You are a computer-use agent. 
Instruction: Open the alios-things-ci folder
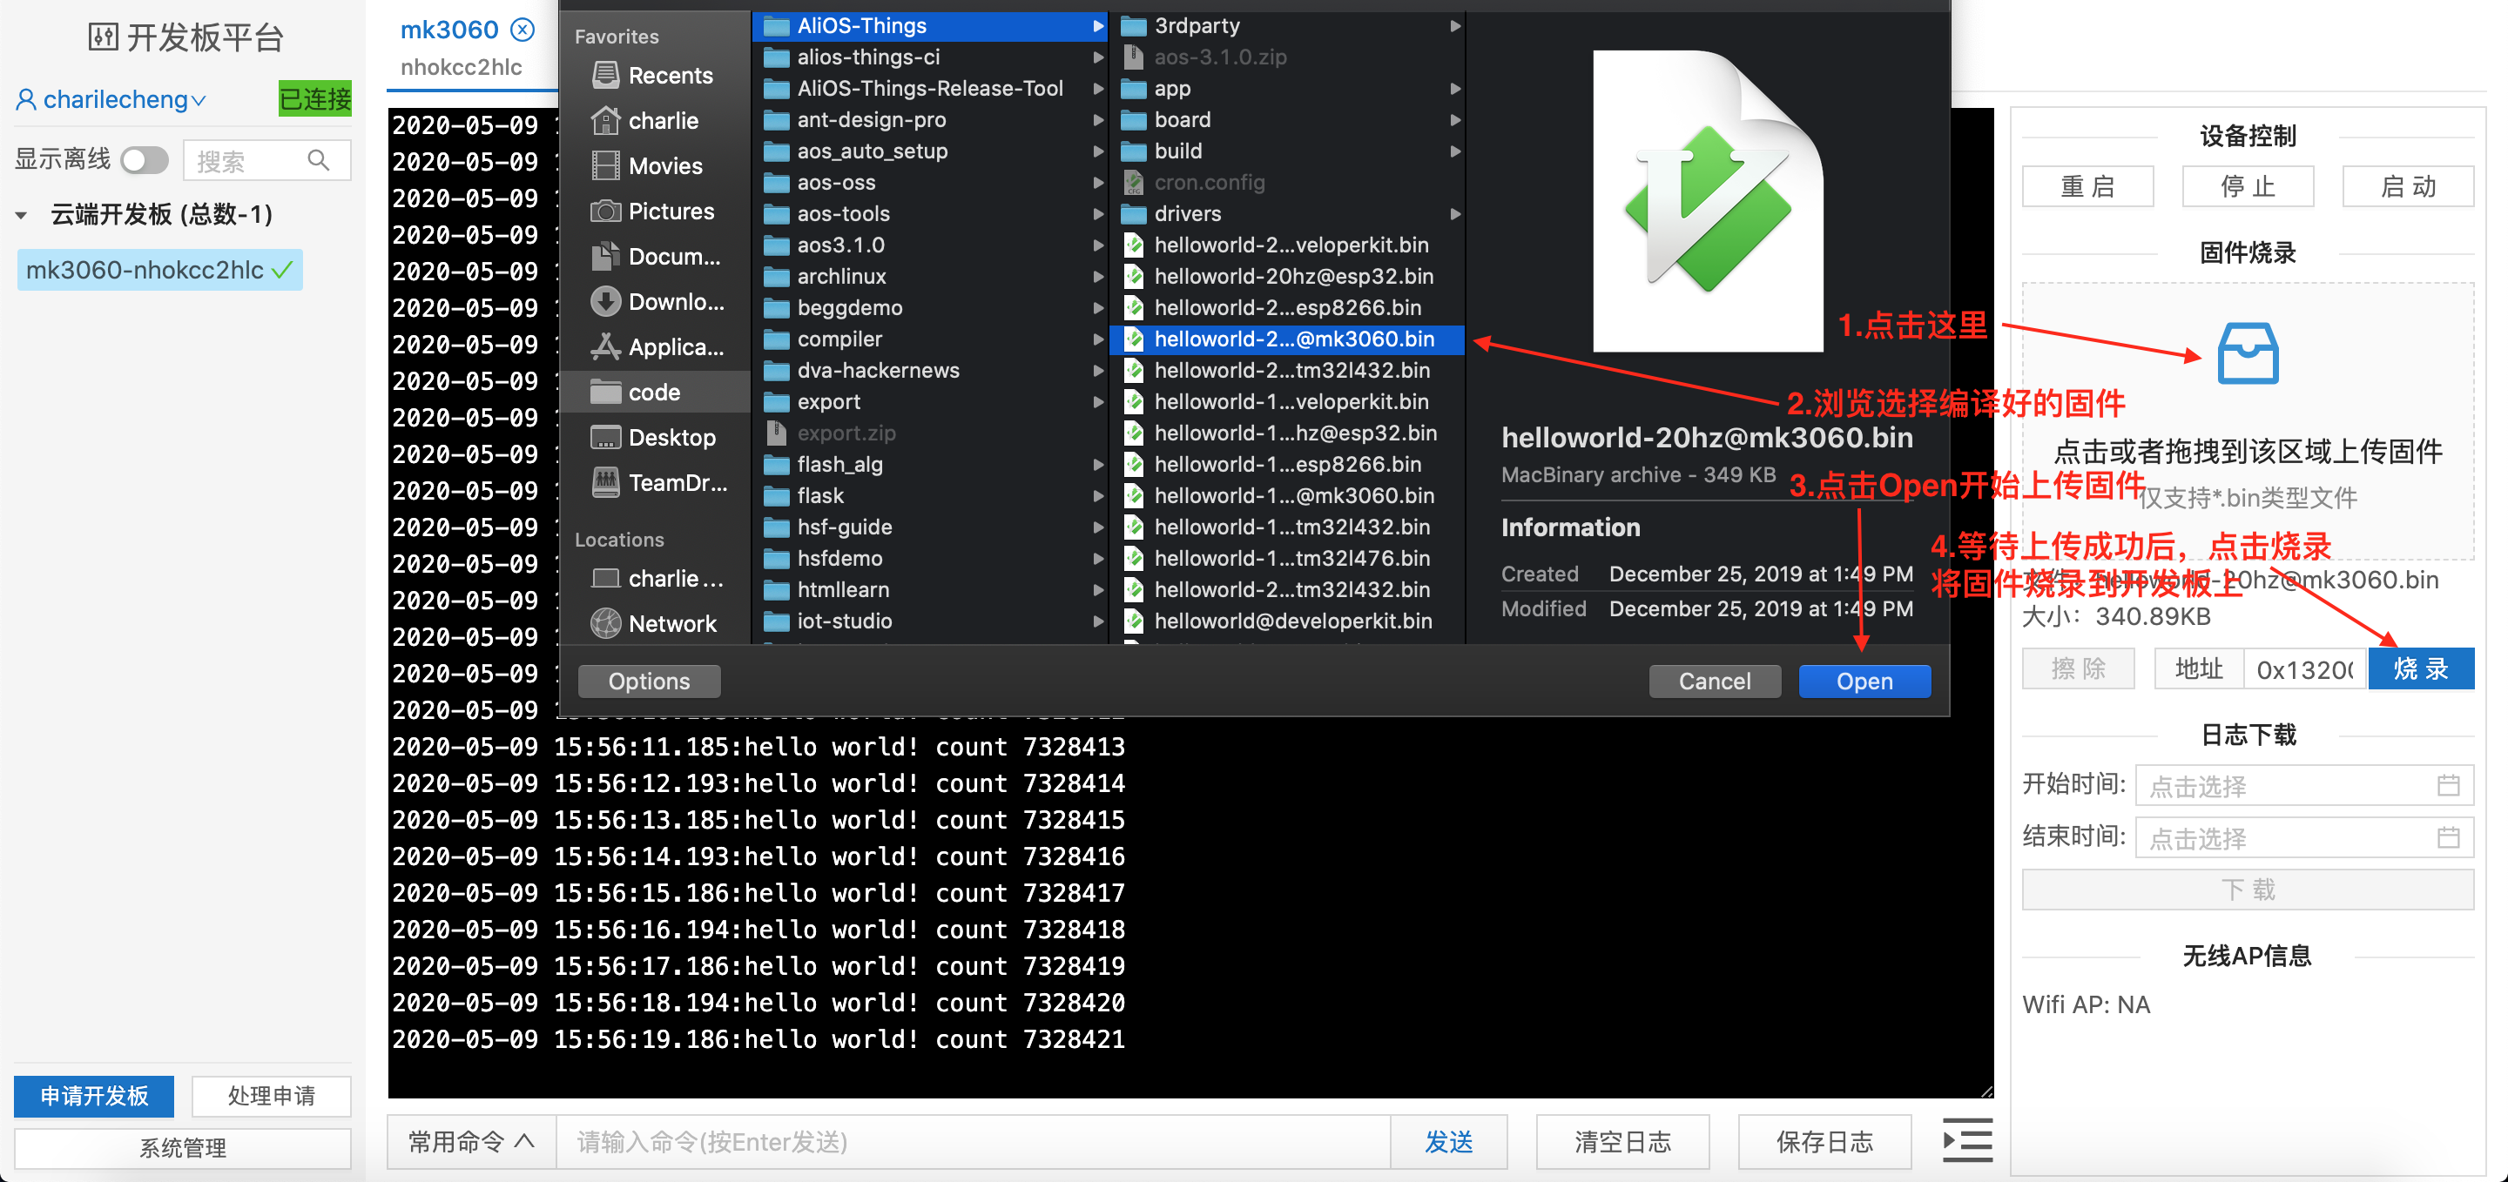pyautogui.click(x=930, y=57)
